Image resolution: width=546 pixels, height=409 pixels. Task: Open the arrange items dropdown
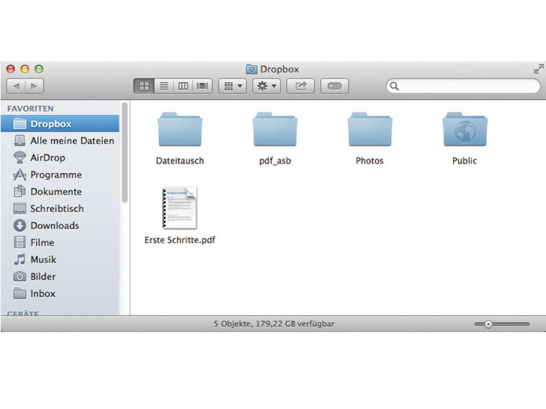(233, 86)
